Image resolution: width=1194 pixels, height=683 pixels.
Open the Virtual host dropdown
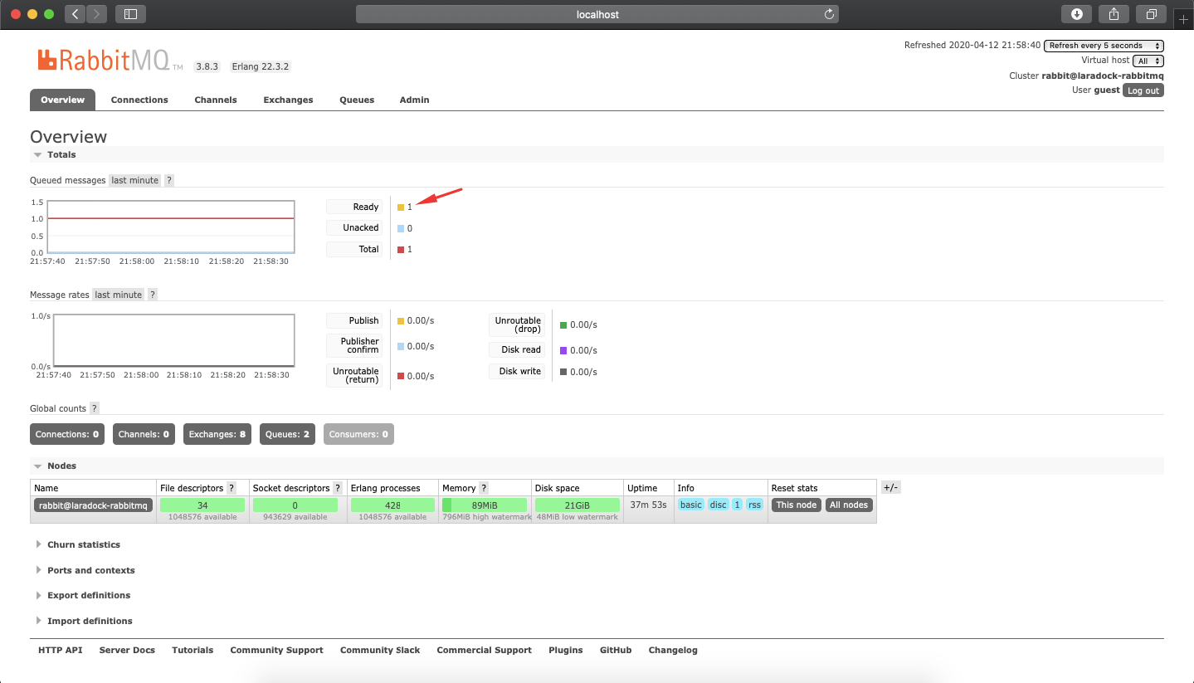point(1148,60)
